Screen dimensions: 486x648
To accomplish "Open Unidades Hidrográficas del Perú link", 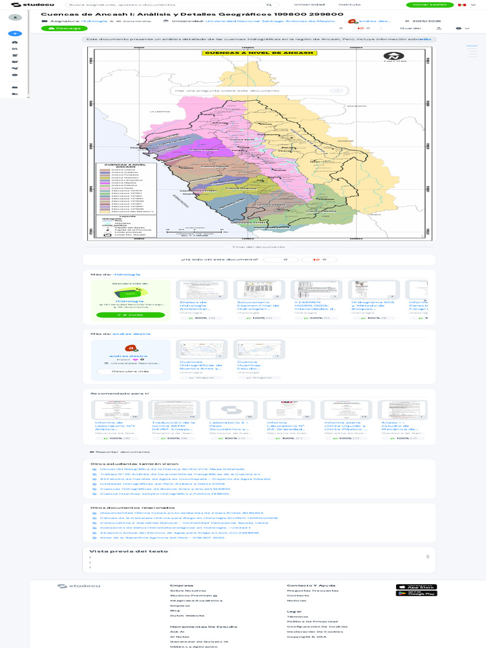I will (162, 483).
